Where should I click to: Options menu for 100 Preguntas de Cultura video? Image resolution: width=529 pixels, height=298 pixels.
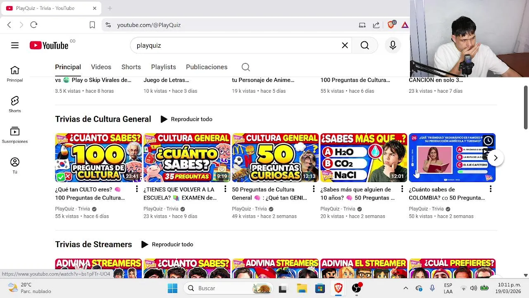click(x=137, y=189)
